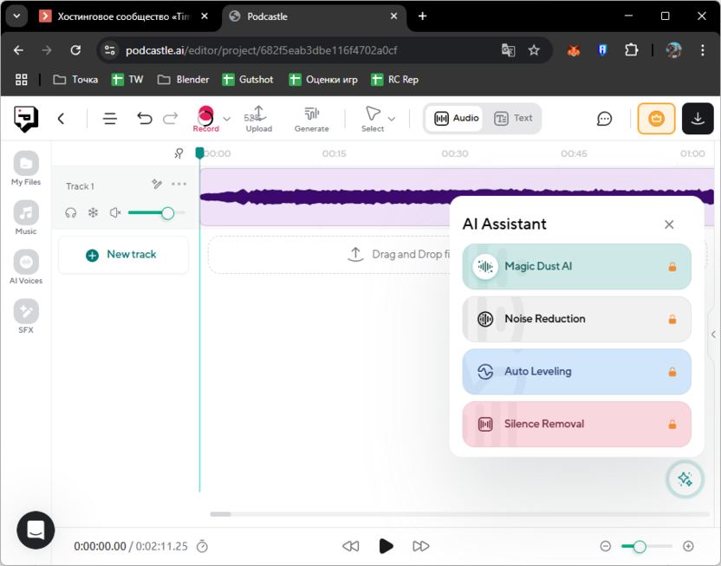Toggle solo headphones on Track 1
Viewport: 721px width, 566px height.
pyautogui.click(x=70, y=213)
